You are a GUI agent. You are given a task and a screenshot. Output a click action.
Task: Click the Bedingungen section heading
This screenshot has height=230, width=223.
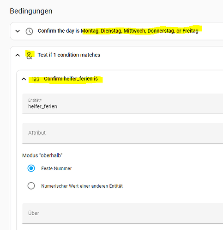coord(31,11)
